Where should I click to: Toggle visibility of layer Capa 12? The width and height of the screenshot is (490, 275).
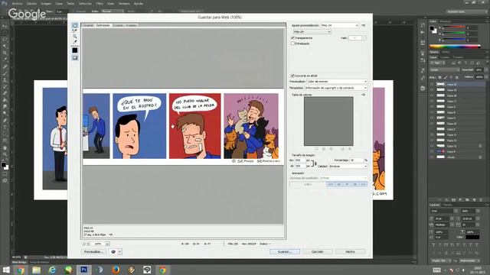coord(432,146)
